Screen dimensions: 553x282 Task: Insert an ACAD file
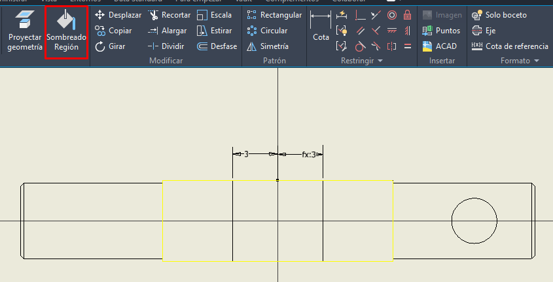click(439, 46)
